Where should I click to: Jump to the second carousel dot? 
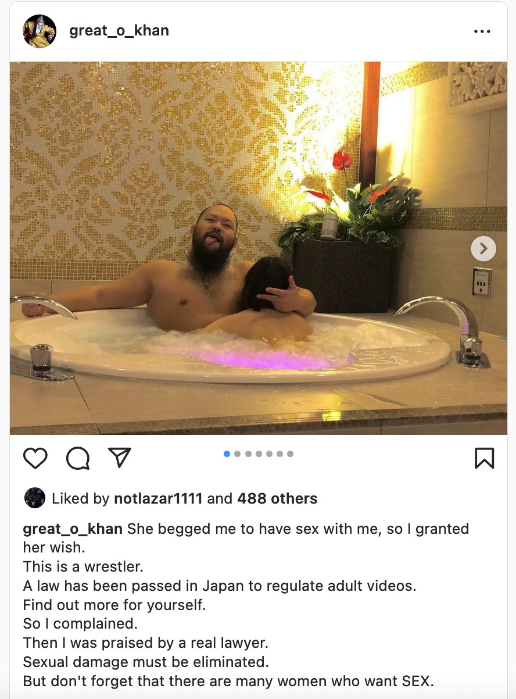click(237, 454)
